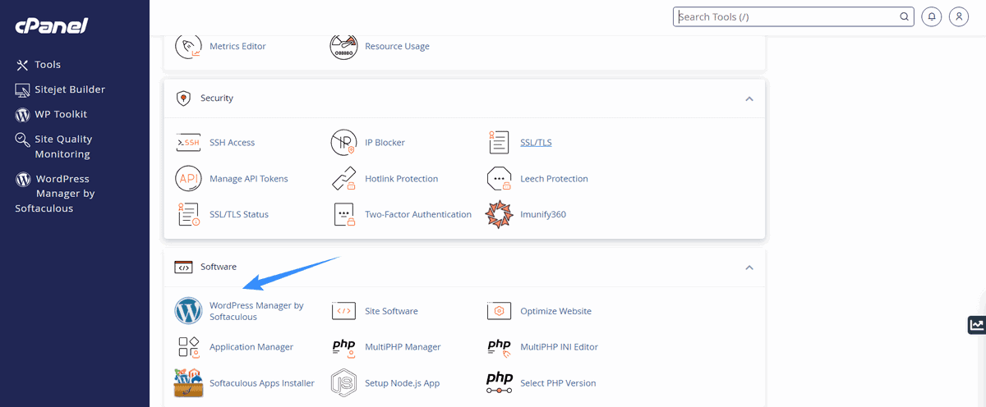
Task: Click the Resource Usage icon
Action: (x=343, y=46)
